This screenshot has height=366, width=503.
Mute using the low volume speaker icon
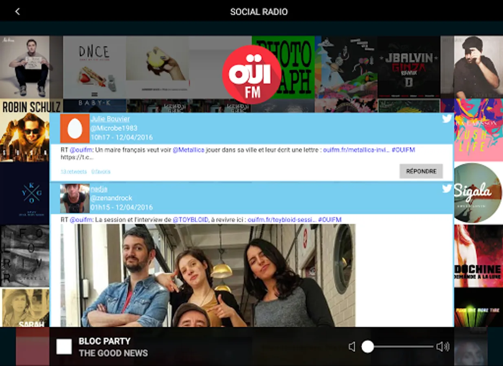[352, 346]
